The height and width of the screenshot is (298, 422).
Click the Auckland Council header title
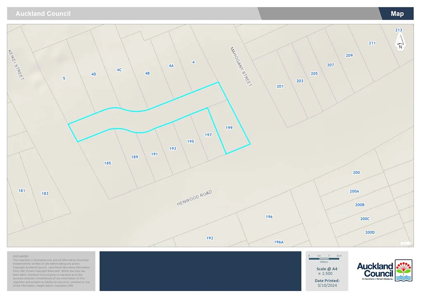(x=43, y=14)
